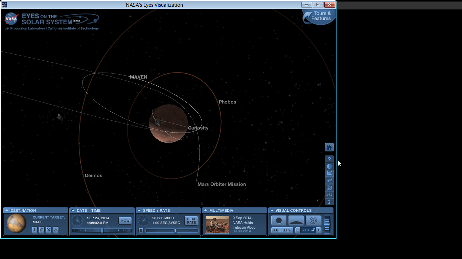Click the clock icon in Date + Time
The height and width of the screenshot is (259, 462).
click(x=77, y=221)
